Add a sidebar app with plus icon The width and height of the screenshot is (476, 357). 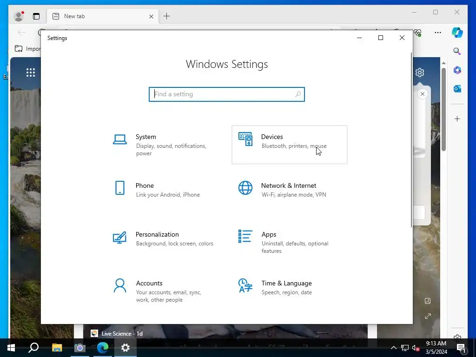457,119
